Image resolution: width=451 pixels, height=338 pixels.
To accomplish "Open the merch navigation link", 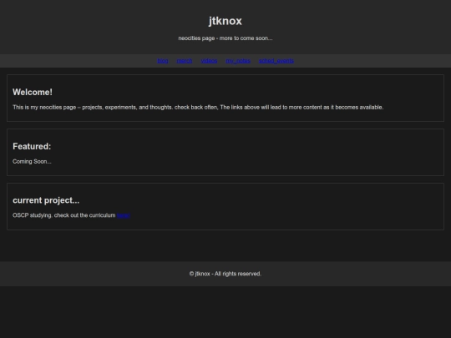I will click(x=185, y=61).
